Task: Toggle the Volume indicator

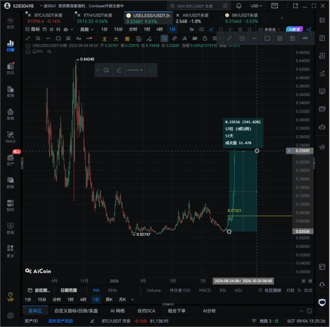Action: (x=154, y=291)
